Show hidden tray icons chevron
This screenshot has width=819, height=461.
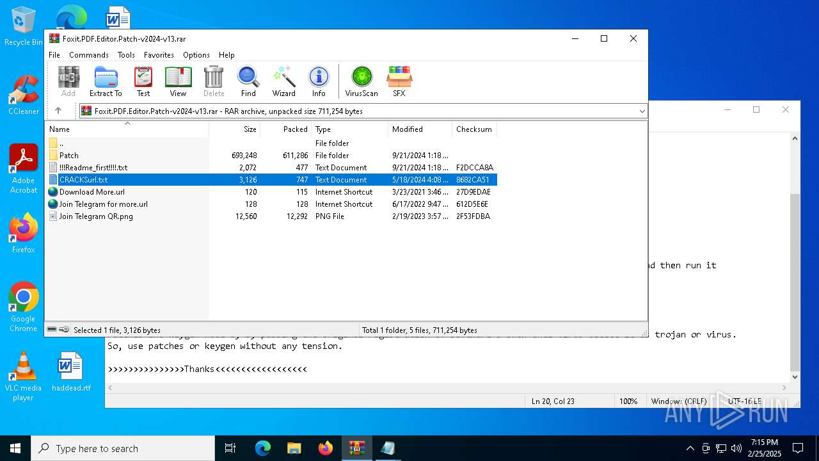click(690, 448)
